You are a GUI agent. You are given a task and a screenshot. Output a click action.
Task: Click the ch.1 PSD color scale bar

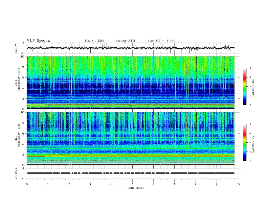point(245,87)
